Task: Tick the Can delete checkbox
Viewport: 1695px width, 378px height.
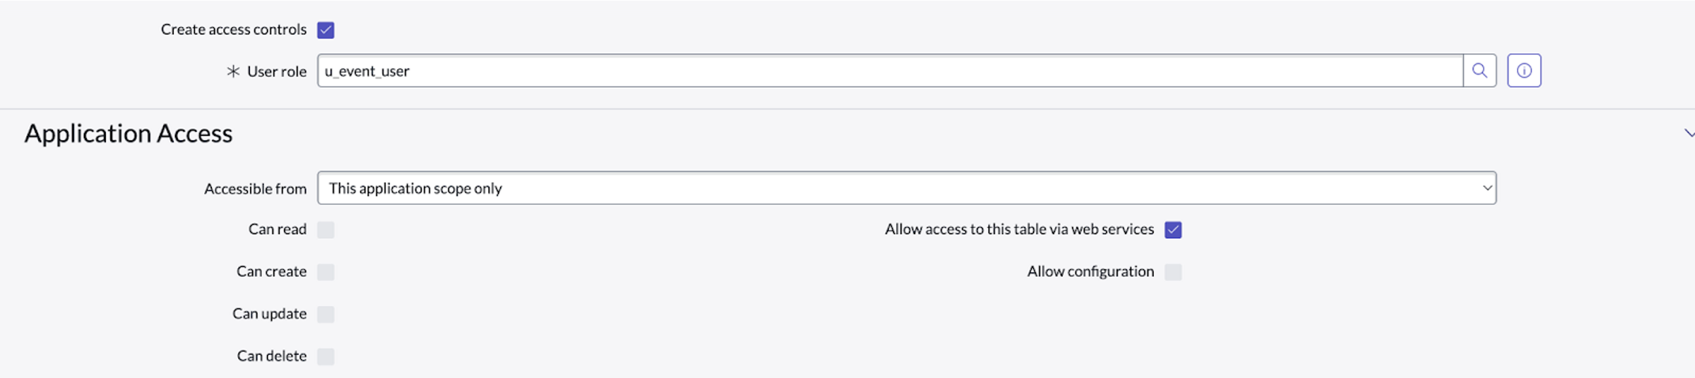Action: click(x=326, y=357)
